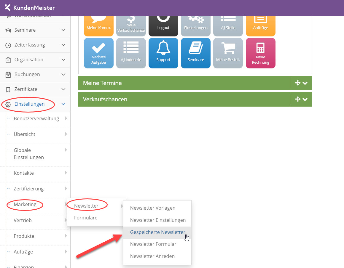Image resolution: width=344 pixels, height=268 pixels.
Task: Open the AJ Industrie tile
Action: coord(131,53)
